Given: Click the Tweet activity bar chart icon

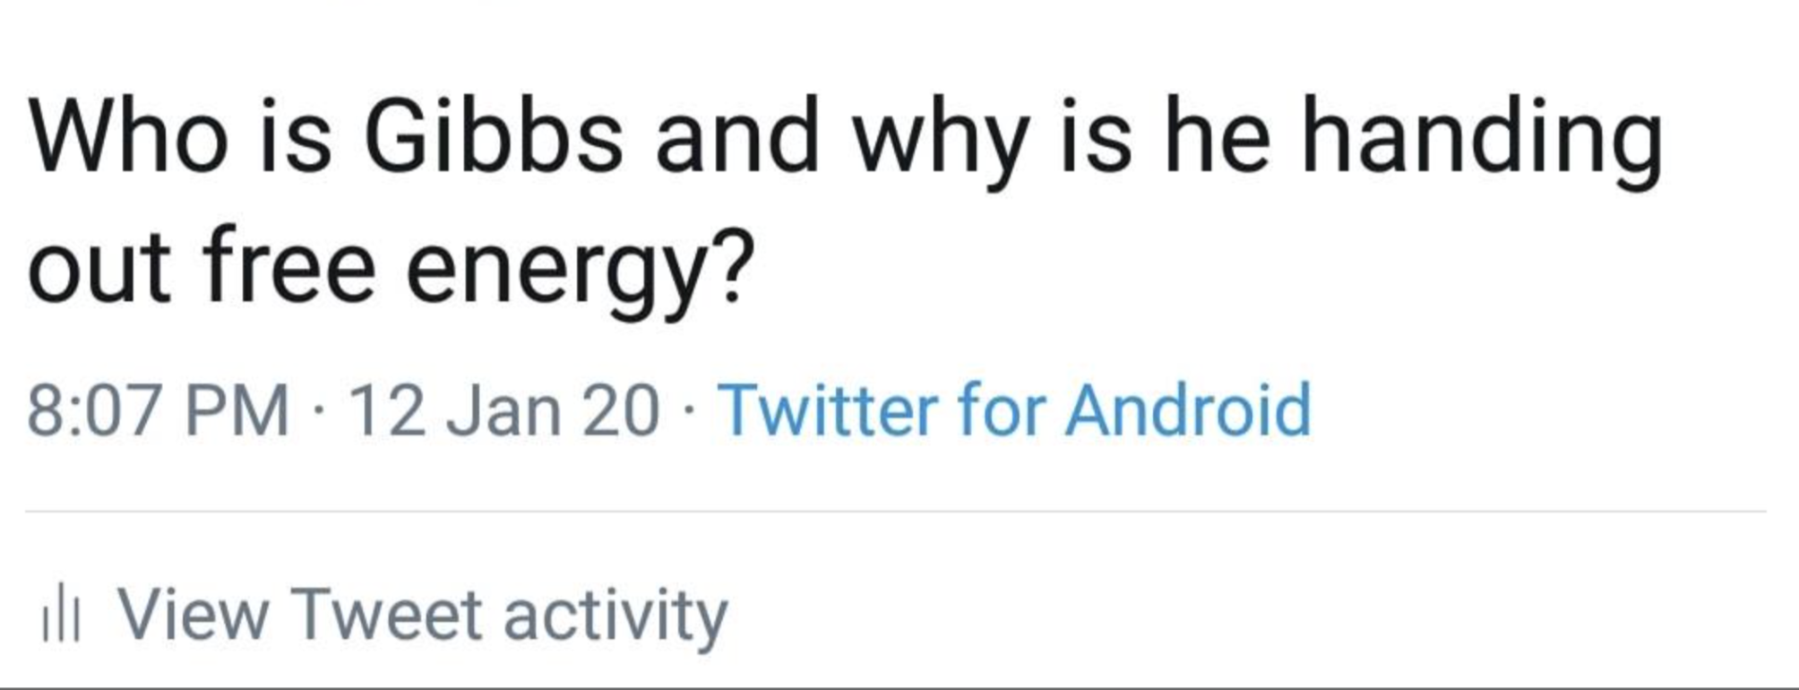Looking at the screenshot, I should click(x=61, y=617).
